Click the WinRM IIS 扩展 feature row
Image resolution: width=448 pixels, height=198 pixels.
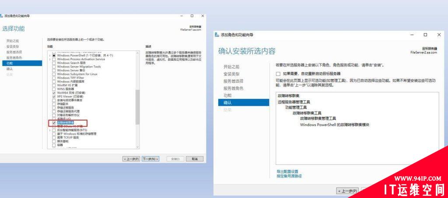point(67,85)
